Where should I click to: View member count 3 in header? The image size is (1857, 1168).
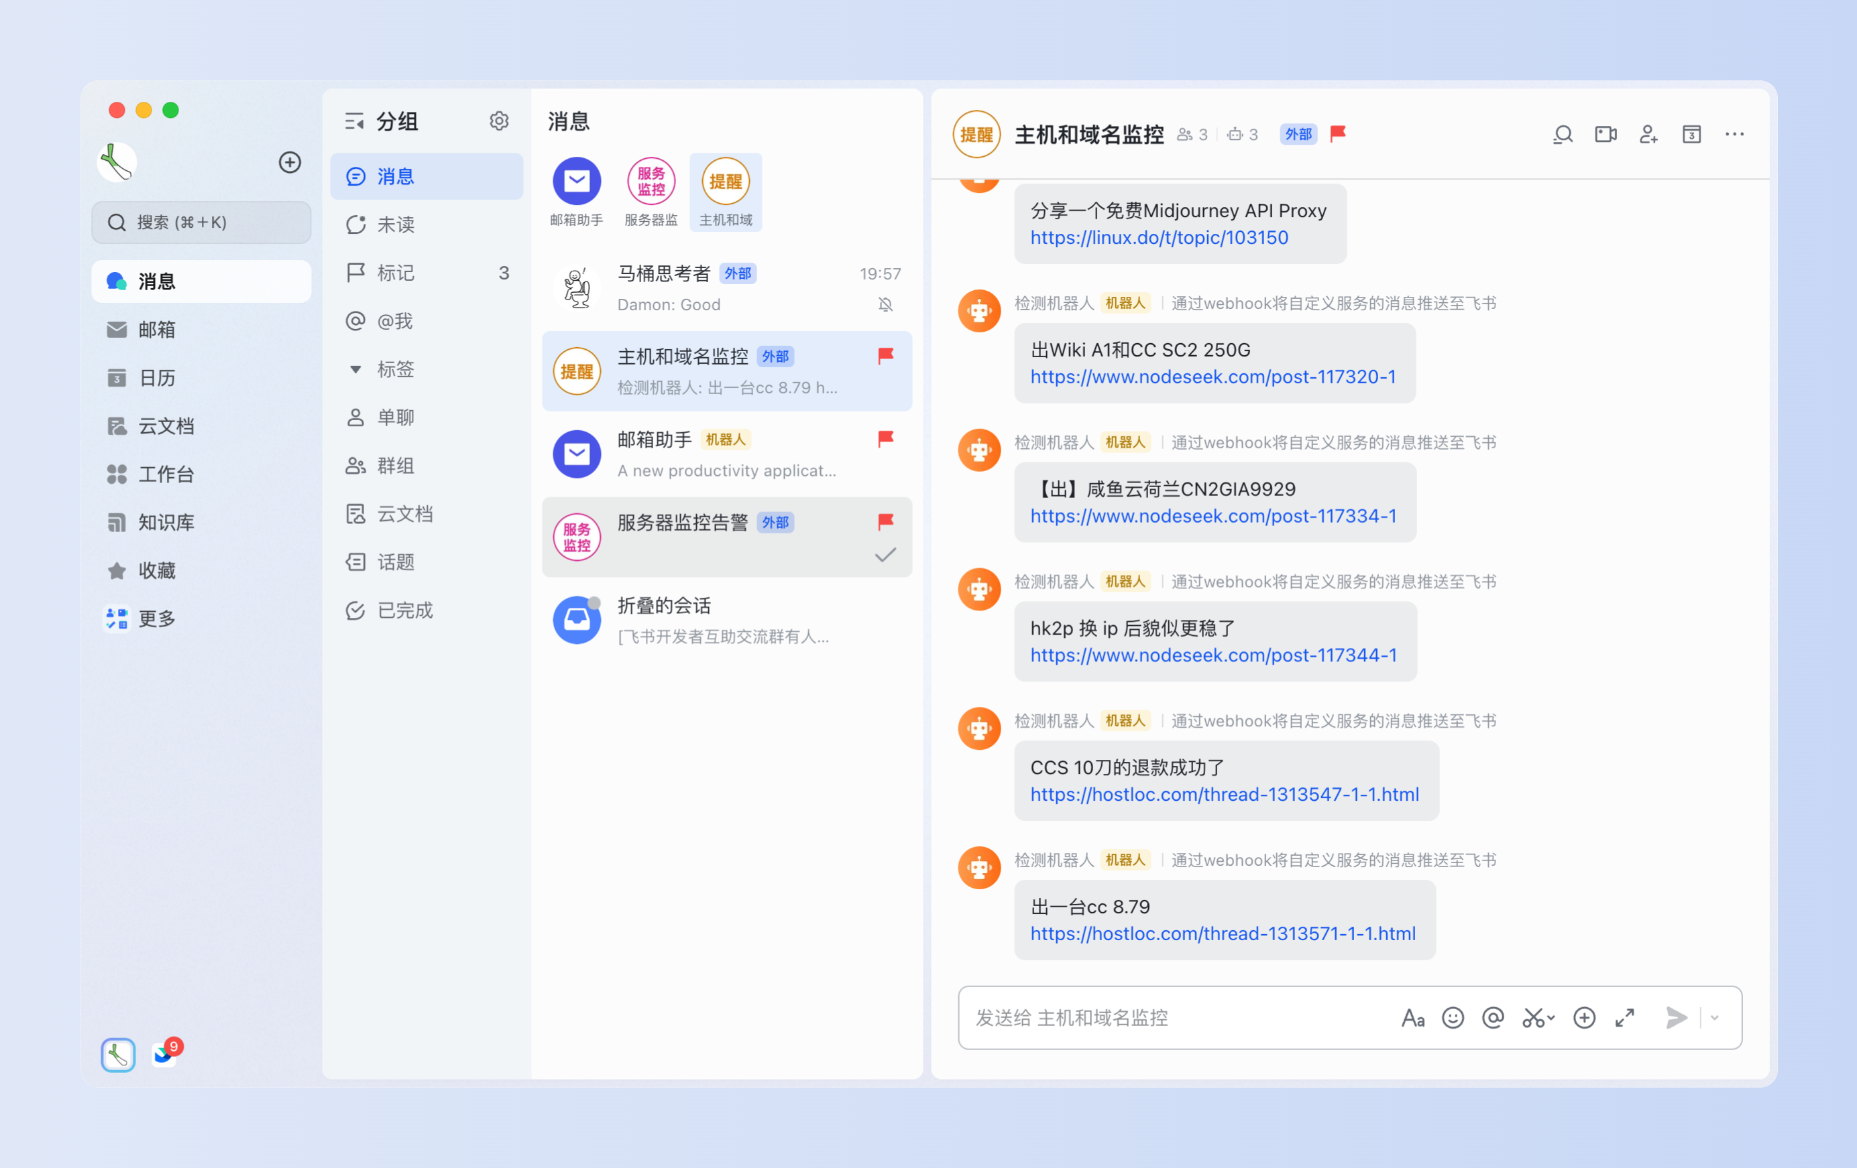point(1192,134)
